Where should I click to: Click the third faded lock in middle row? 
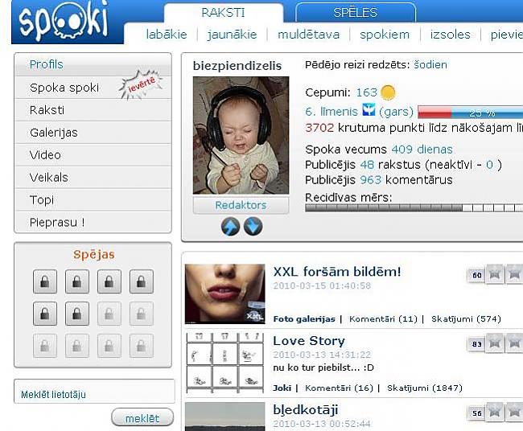[x=109, y=314]
